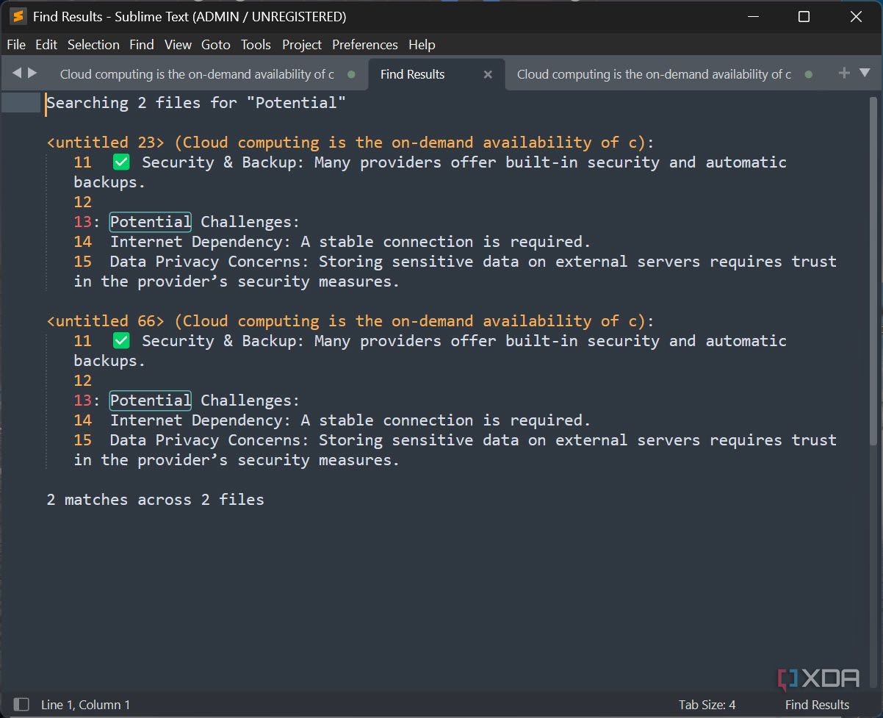Click "Searching 2 files for" header line
883x718 pixels.
196,102
